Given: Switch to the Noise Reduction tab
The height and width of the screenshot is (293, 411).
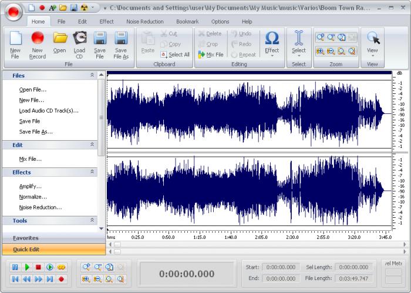Looking at the screenshot, I should (x=144, y=22).
